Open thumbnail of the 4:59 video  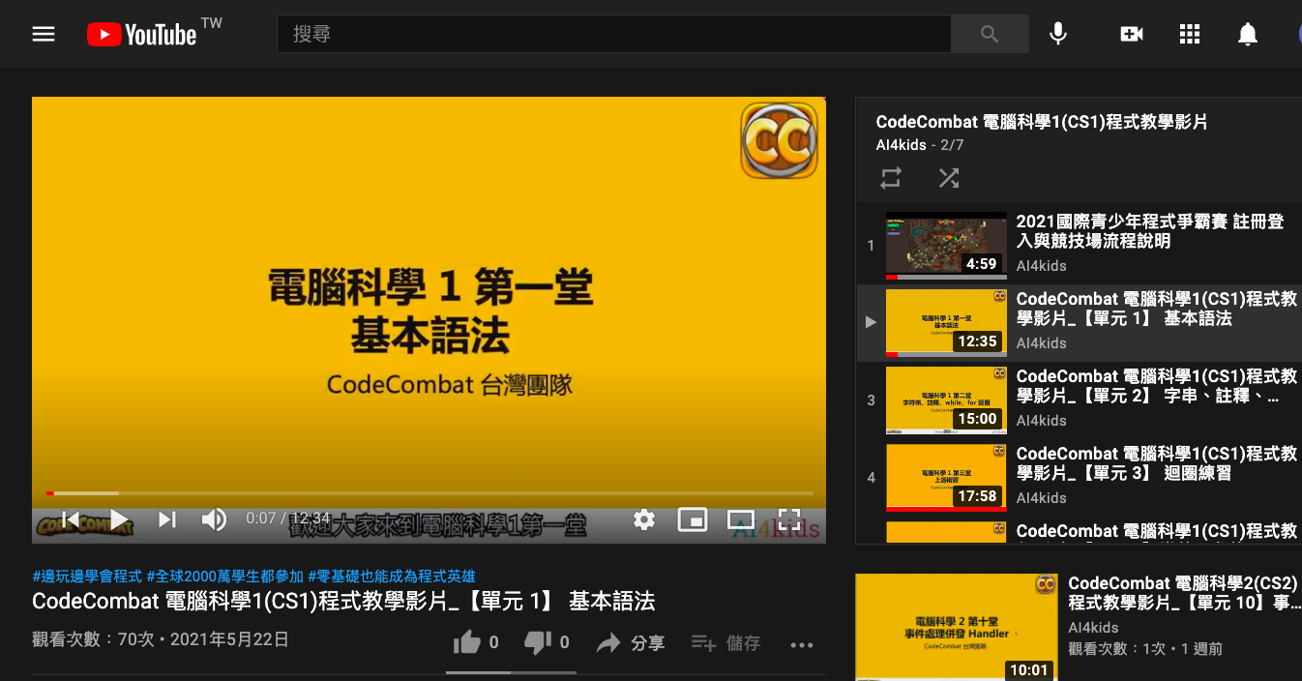(946, 246)
